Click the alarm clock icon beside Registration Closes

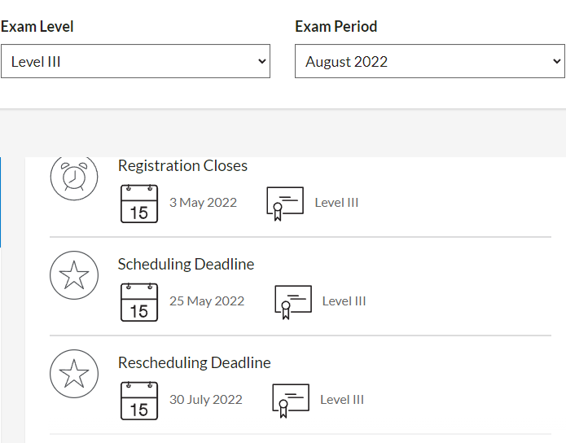tap(74, 176)
